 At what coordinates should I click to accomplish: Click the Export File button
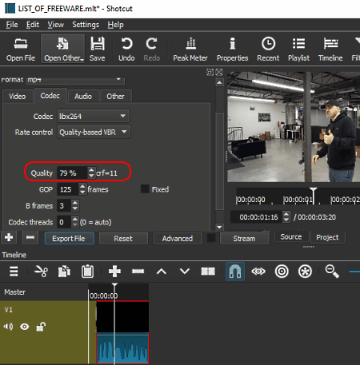click(69, 238)
